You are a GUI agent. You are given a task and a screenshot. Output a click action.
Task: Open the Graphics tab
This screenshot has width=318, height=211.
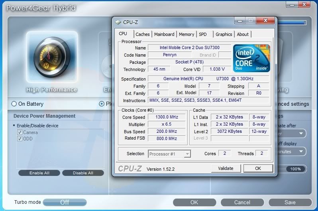(224, 34)
